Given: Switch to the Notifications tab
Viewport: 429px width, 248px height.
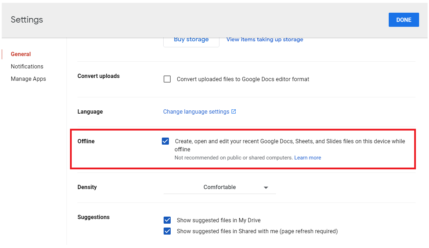Looking at the screenshot, I should tap(27, 66).
